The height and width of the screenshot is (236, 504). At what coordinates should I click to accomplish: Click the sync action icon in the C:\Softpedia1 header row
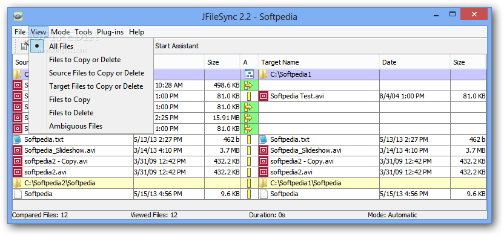click(249, 75)
